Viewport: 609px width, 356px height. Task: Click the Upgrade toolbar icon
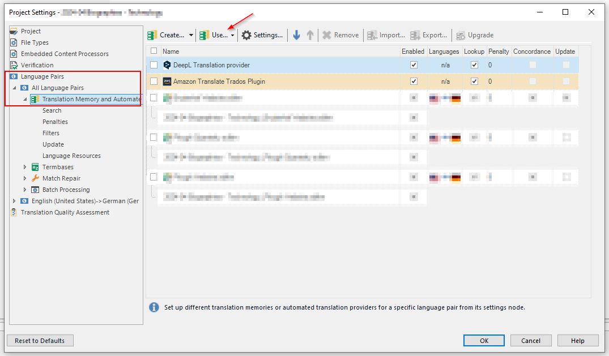pyautogui.click(x=461, y=36)
